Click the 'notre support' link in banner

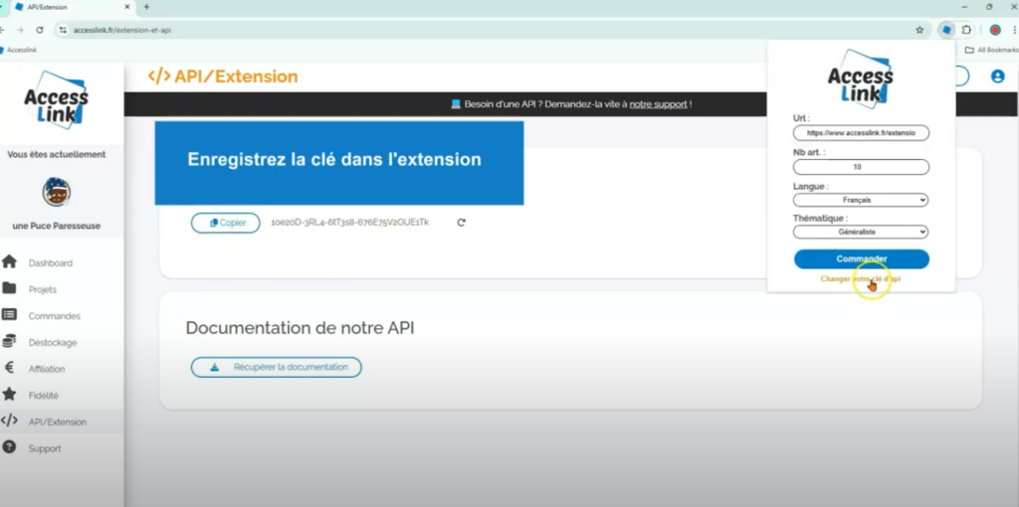point(658,103)
